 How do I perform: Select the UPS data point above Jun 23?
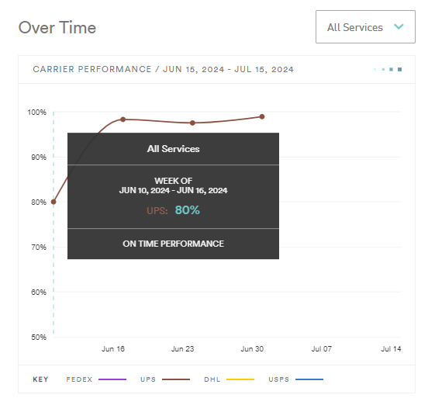click(192, 123)
